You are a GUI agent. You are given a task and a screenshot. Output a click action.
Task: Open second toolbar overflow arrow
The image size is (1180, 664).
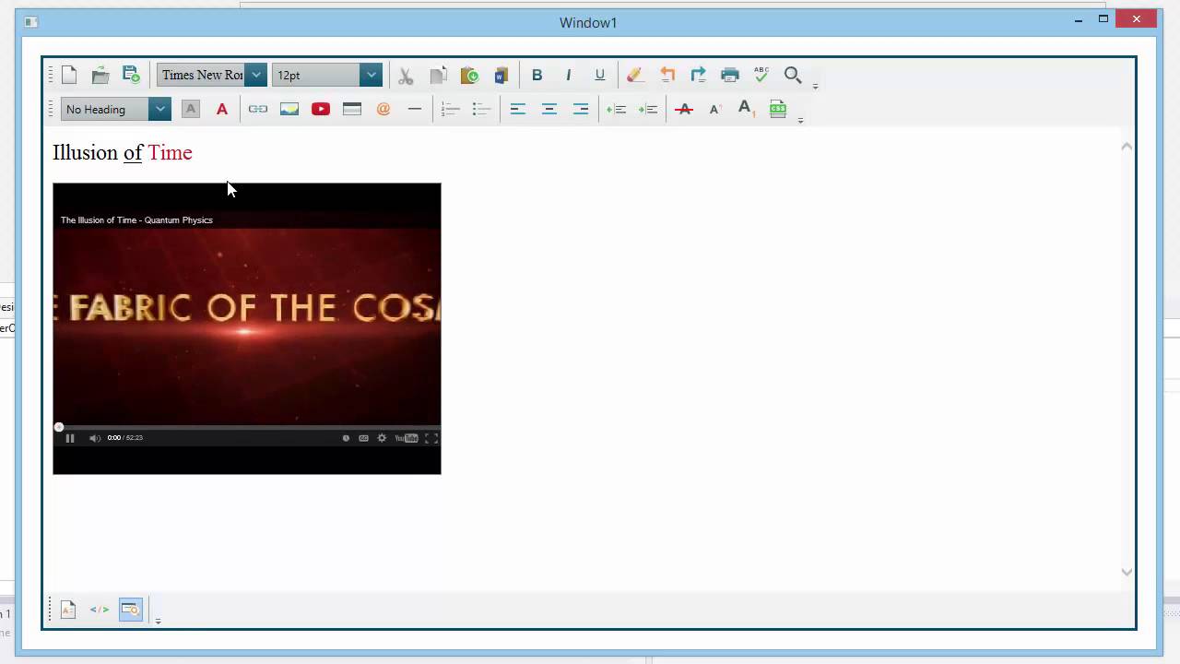[800, 120]
